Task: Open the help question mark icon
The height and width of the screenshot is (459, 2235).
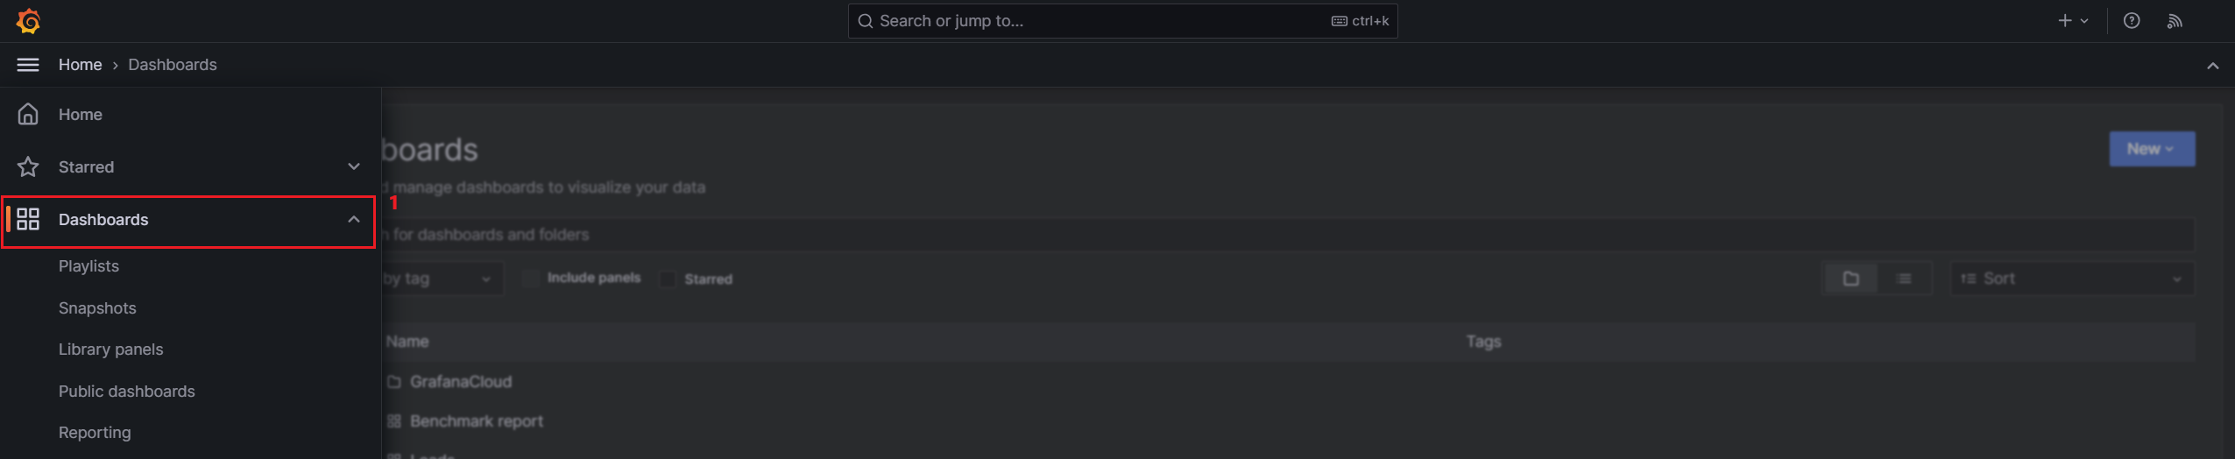Action: (2132, 21)
